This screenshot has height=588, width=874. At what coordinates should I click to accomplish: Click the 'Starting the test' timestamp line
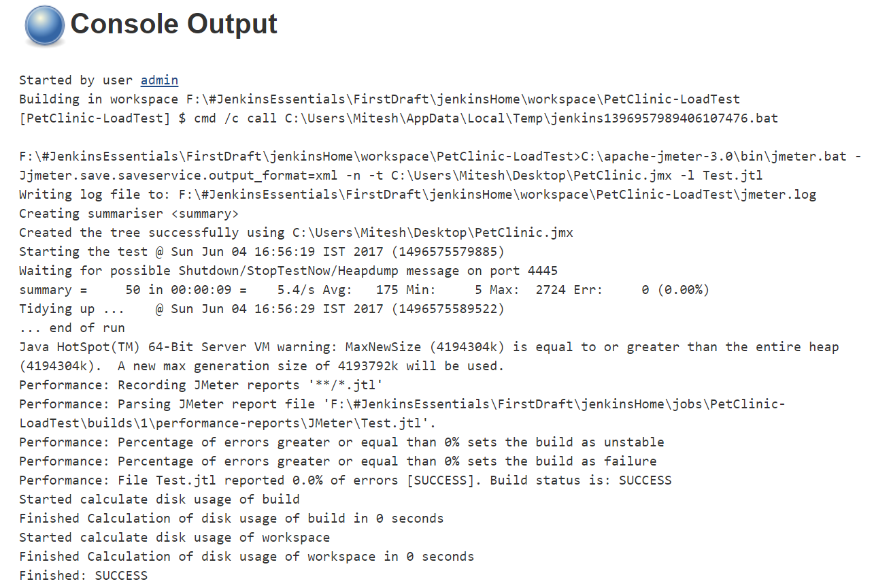(x=262, y=252)
